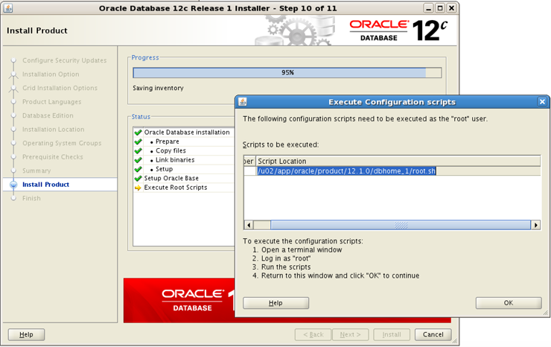Image resolution: width=551 pixels, height=347 pixels.
Task: Click green check beside Link binaries
Action: [138, 159]
